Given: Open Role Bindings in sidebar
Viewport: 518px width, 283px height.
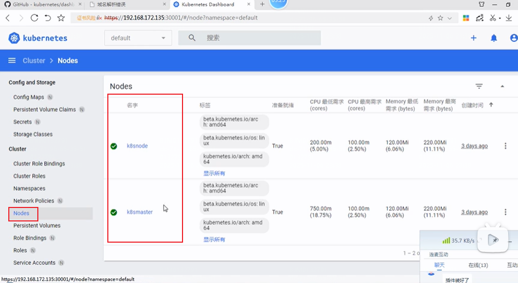Looking at the screenshot, I should pyautogui.click(x=30, y=238).
